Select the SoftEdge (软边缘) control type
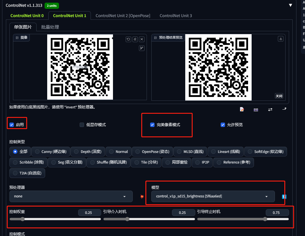 (265, 151)
